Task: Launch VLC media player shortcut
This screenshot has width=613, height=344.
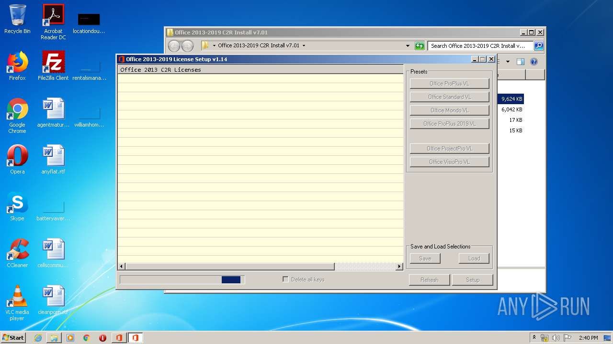Action: click(17, 303)
